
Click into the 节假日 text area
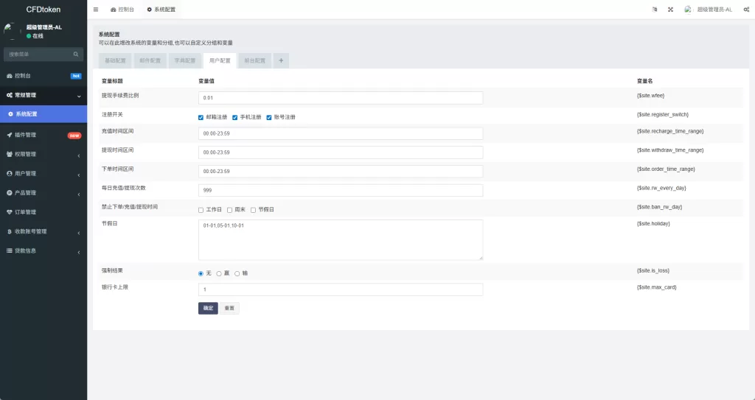point(340,239)
